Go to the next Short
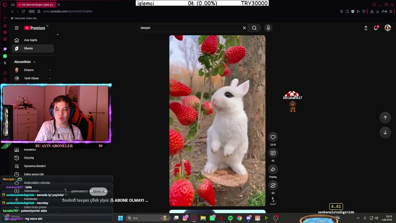396x223 pixels. 385,133
